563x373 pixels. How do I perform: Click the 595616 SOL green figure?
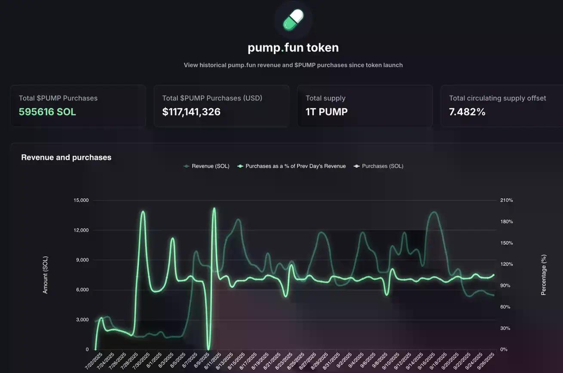pos(47,112)
